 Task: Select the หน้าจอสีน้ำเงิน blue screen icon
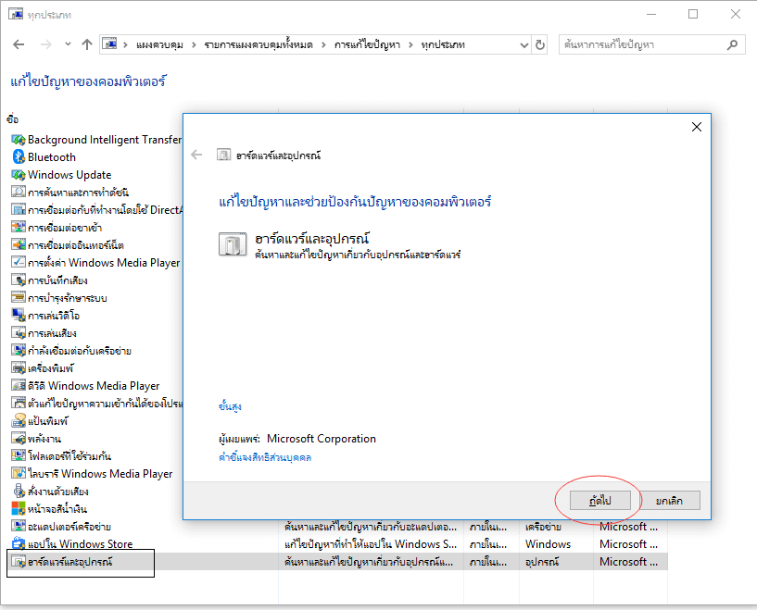pyautogui.click(x=18, y=509)
